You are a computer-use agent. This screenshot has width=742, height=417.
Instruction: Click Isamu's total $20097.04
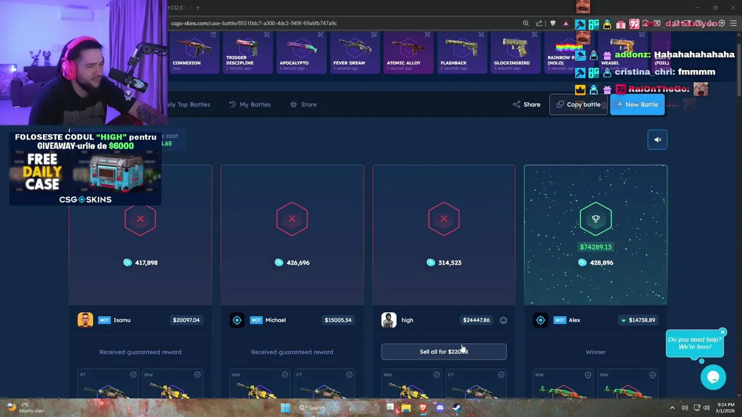click(x=186, y=320)
